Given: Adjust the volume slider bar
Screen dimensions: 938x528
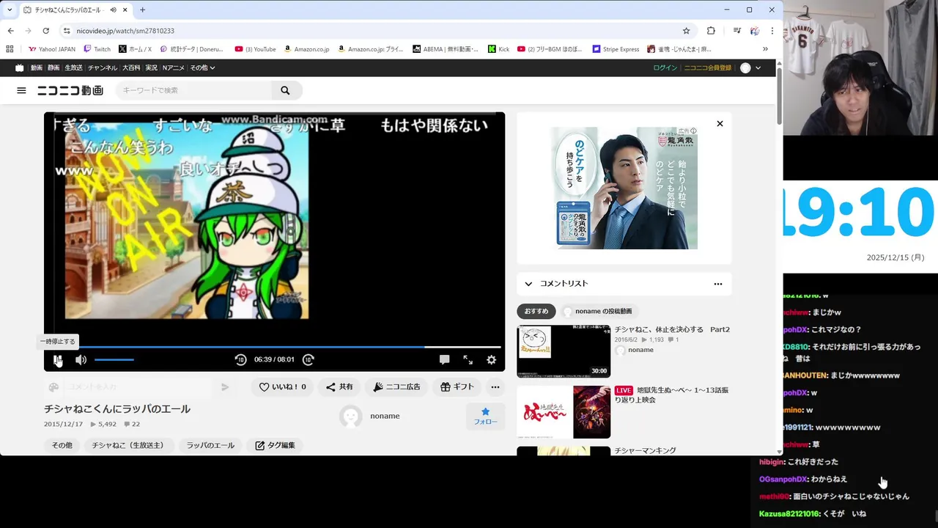Looking at the screenshot, I should click(114, 359).
